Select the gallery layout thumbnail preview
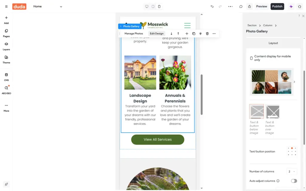This screenshot has width=306, height=191. (271, 82)
